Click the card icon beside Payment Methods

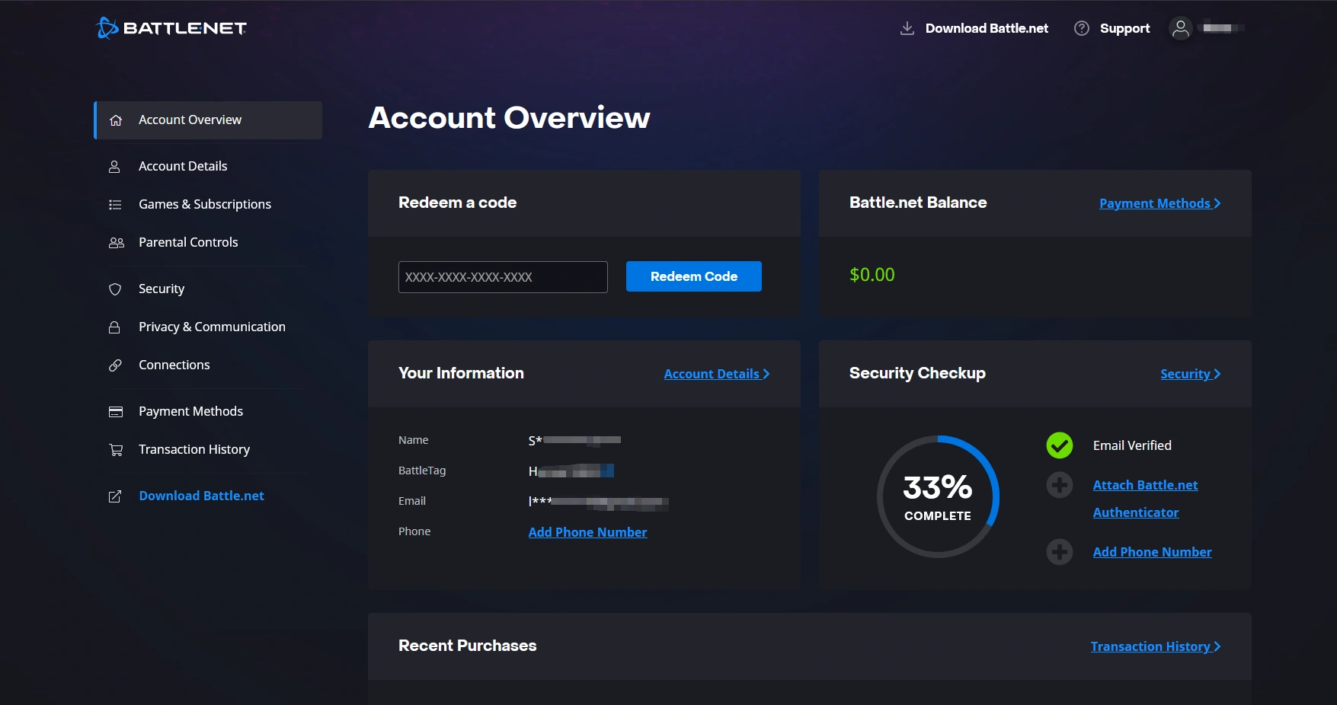click(x=116, y=411)
